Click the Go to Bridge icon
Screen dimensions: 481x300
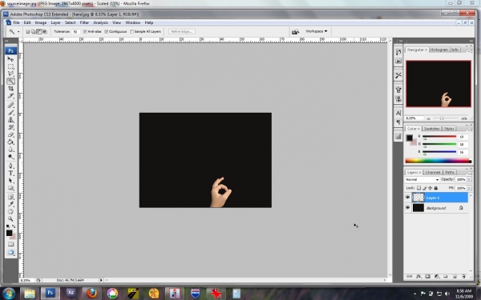point(295,31)
